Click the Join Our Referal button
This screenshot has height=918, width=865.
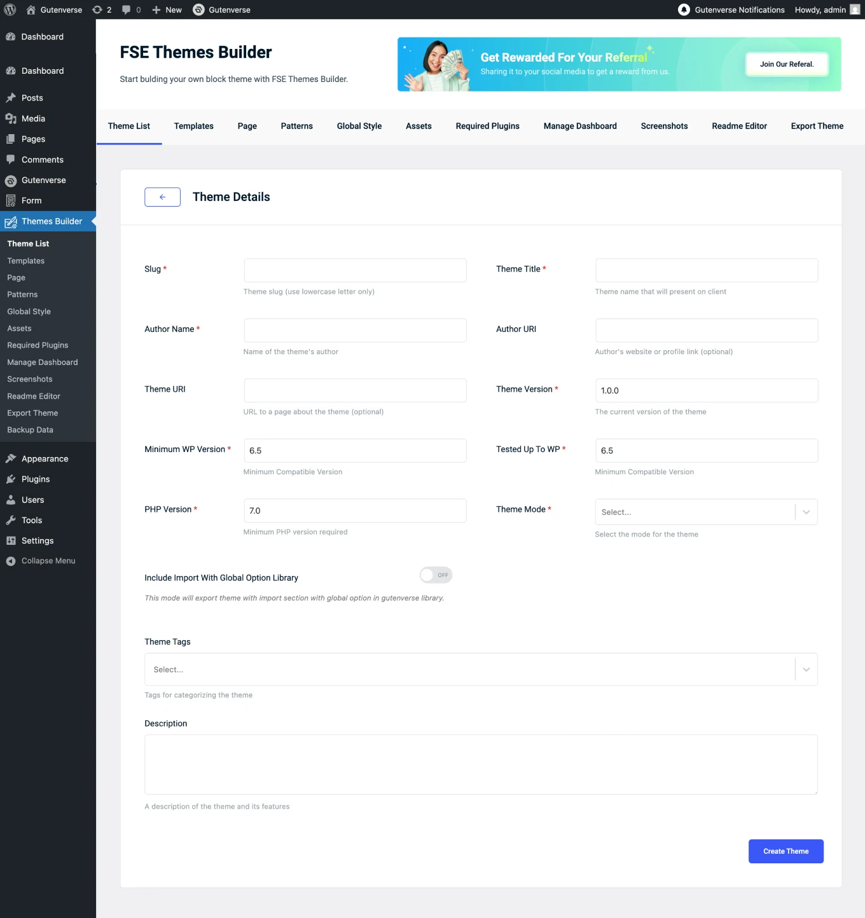pos(787,64)
